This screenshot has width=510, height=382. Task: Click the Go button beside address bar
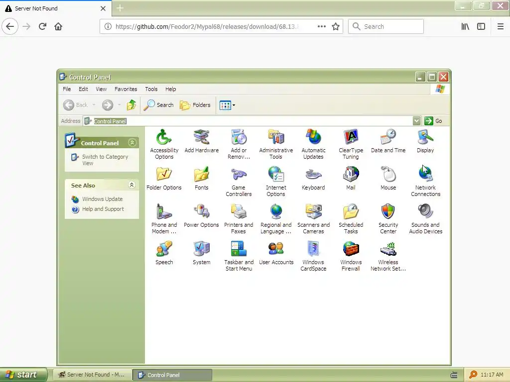coord(434,121)
